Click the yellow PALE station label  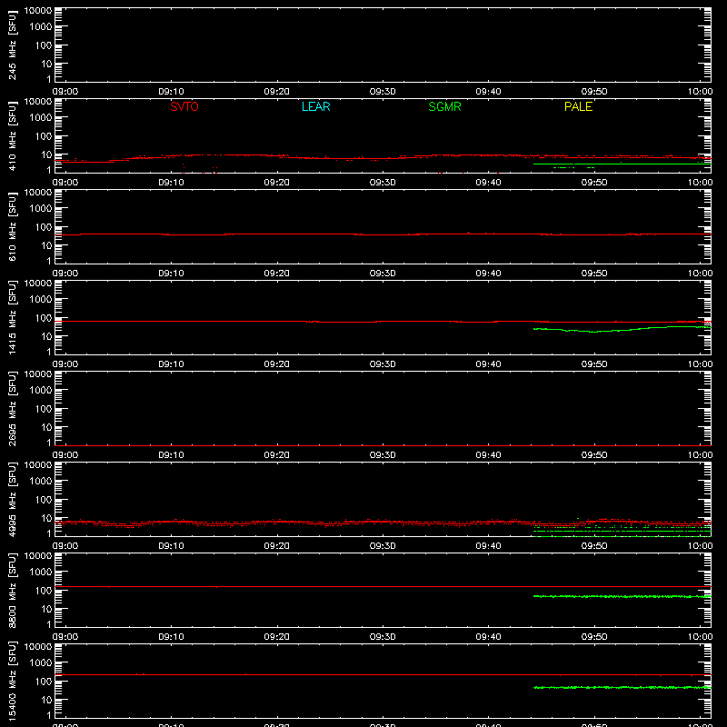coord(578,106)
